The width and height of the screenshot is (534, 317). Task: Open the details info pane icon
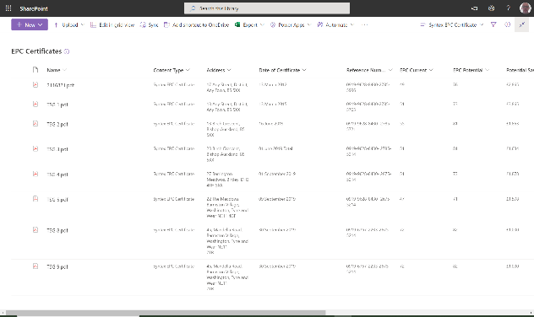point(508,24)
